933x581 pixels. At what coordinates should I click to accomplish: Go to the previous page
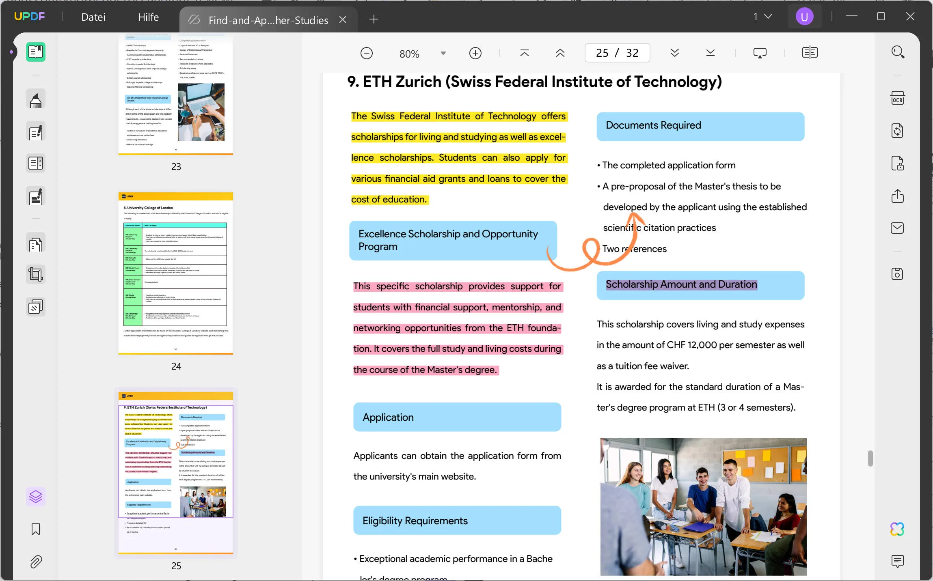click(560, 53)
